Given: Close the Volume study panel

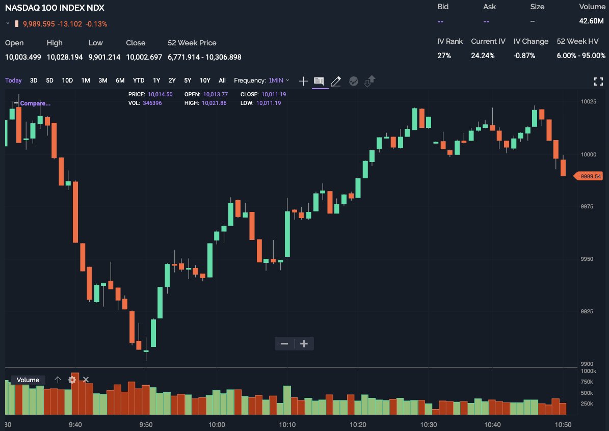Looking at the screenshot, I should (86, 380).
